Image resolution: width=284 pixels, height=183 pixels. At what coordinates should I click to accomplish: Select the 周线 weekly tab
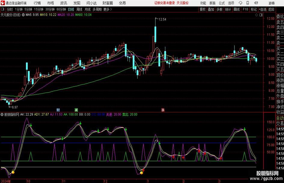point(79,9)
